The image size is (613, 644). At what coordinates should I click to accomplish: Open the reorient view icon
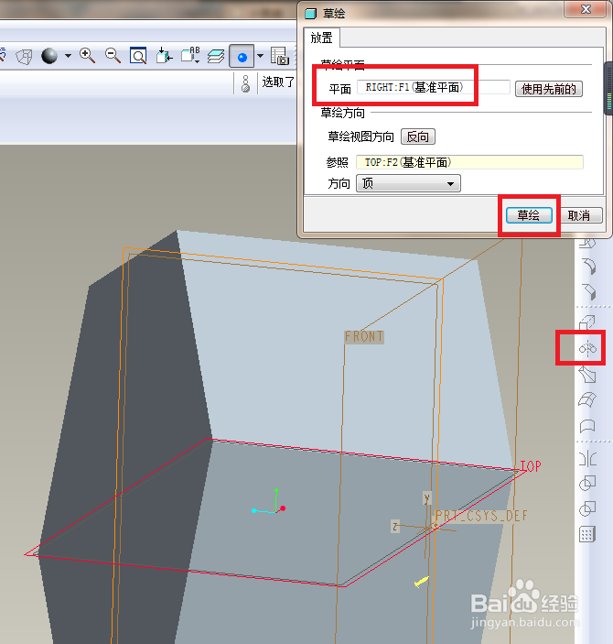tap(164, 56)
